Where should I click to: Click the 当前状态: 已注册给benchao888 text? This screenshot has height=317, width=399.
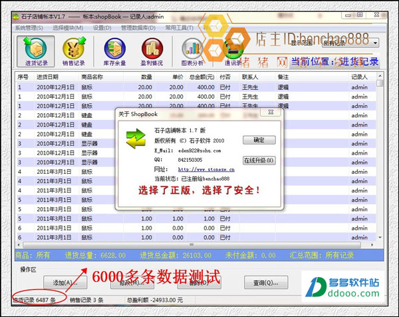tap(192, 178)
